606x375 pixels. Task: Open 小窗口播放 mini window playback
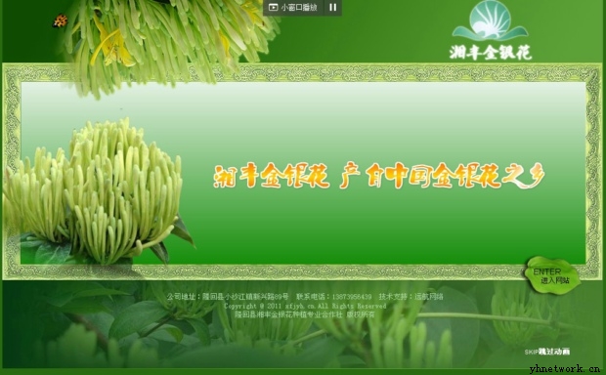(x=293, y=8)
